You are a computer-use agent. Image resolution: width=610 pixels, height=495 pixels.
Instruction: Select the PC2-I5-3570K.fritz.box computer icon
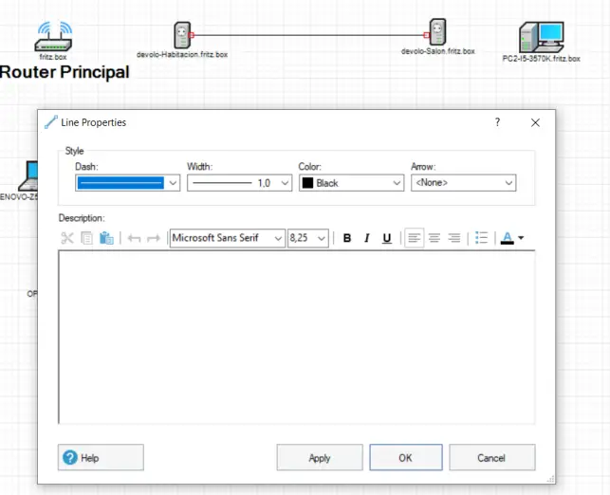click(x=542, y=37)
